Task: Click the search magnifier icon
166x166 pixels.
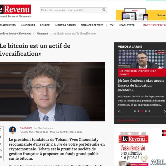Action: pos(104,10)
